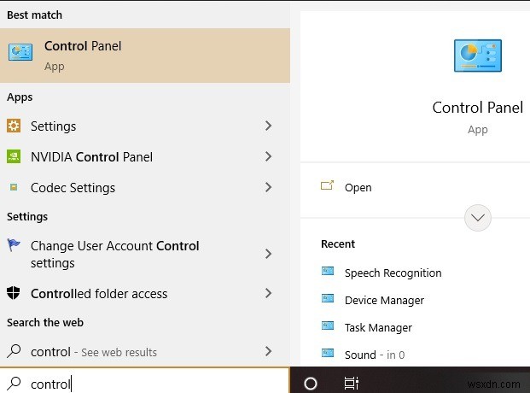
Task: Click the Controlled folder access shield icon
Action: pyautogui.click(x=14, y=293)
